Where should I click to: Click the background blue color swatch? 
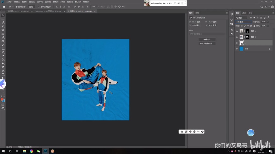pos(4,101)
